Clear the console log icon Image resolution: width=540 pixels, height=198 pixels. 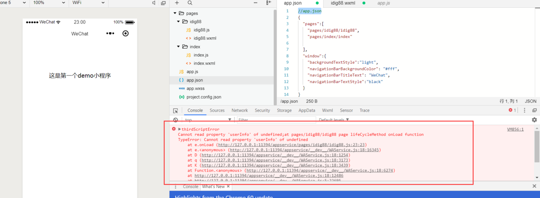click(x=175, y=120)
